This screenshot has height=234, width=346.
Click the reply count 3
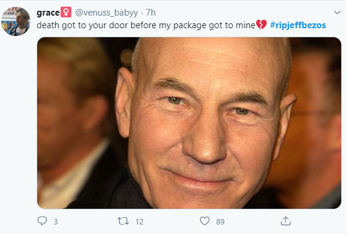click(x=56, y=221)
